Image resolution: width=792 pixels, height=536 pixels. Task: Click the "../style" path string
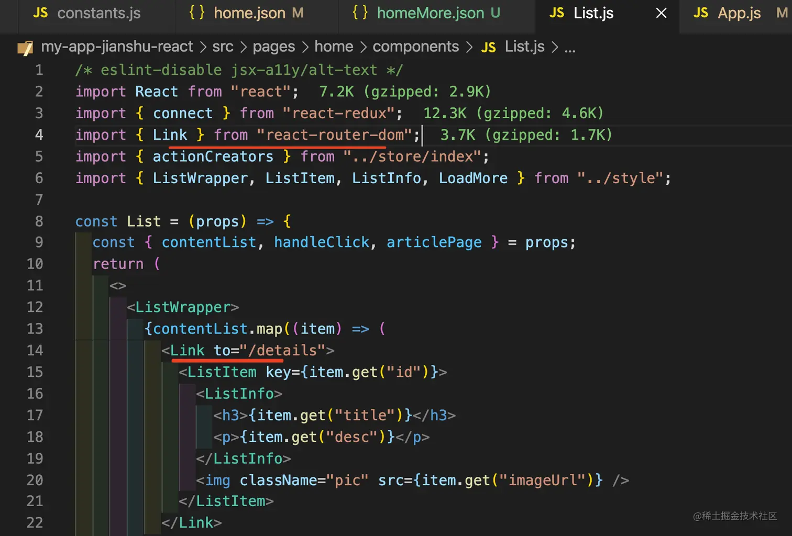pos(621,178)
